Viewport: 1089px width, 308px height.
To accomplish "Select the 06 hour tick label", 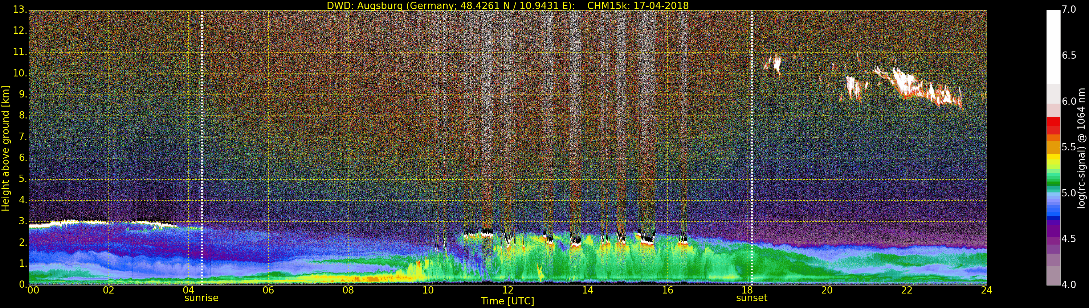I will [x=268, y=290].
